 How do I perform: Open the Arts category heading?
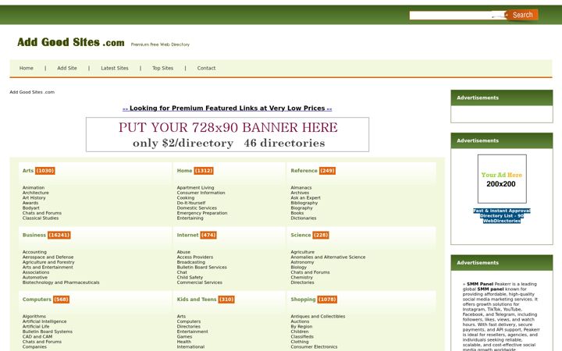click(x=28, y=171)
